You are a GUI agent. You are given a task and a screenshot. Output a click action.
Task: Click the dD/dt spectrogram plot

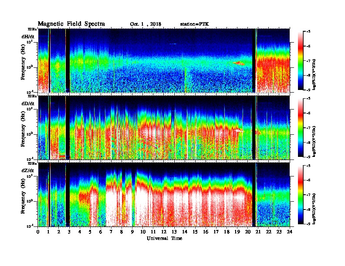(164, 128)
